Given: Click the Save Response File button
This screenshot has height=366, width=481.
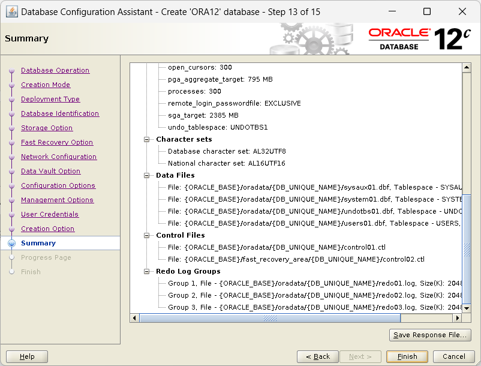Looking at the screenshot, I should tap(430, 335).
